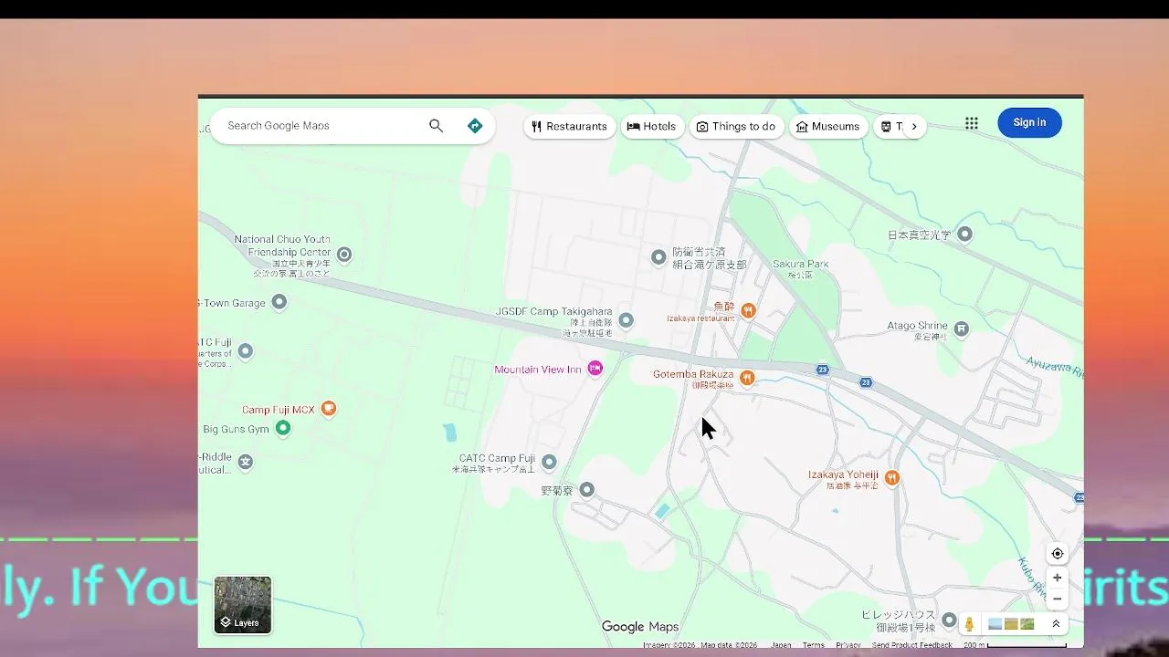
Task: Open 魚幹 Izakaya restaurant pin
Action: [748, 310]
